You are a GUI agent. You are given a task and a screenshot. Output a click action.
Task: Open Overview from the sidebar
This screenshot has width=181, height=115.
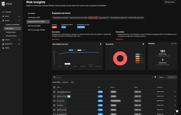8,12
